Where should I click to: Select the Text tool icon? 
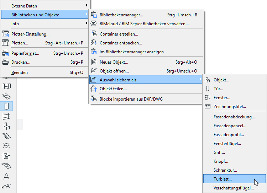[x=6, y=176]
